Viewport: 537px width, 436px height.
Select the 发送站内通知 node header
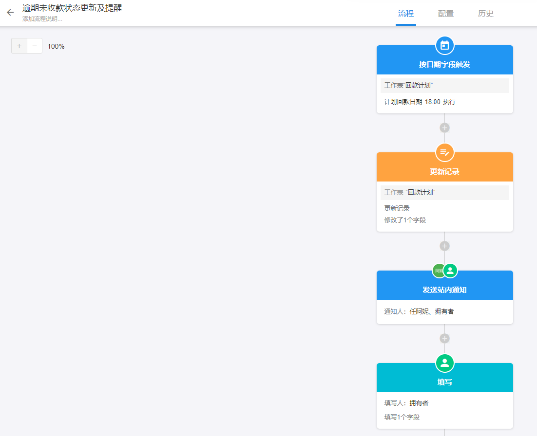pos(444,290)
